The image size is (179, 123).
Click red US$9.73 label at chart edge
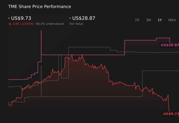pyautogui.click(x=171, y=114)
